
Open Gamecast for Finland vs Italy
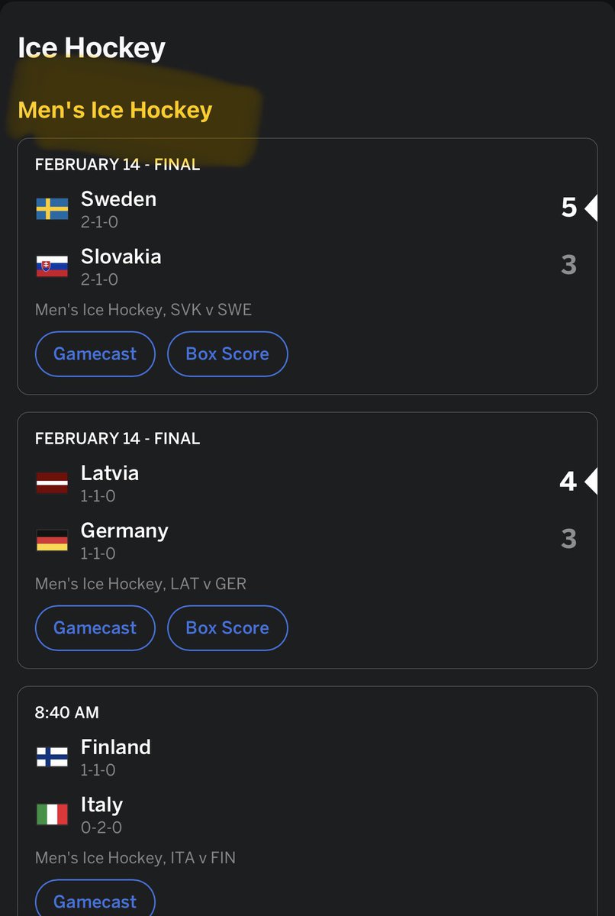point(95,901)
